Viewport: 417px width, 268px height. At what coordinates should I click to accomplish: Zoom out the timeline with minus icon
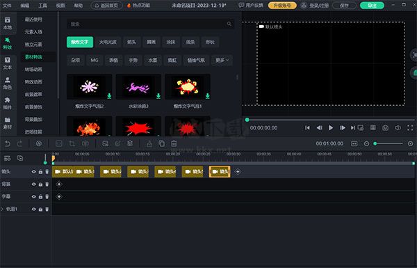point(366,143)
